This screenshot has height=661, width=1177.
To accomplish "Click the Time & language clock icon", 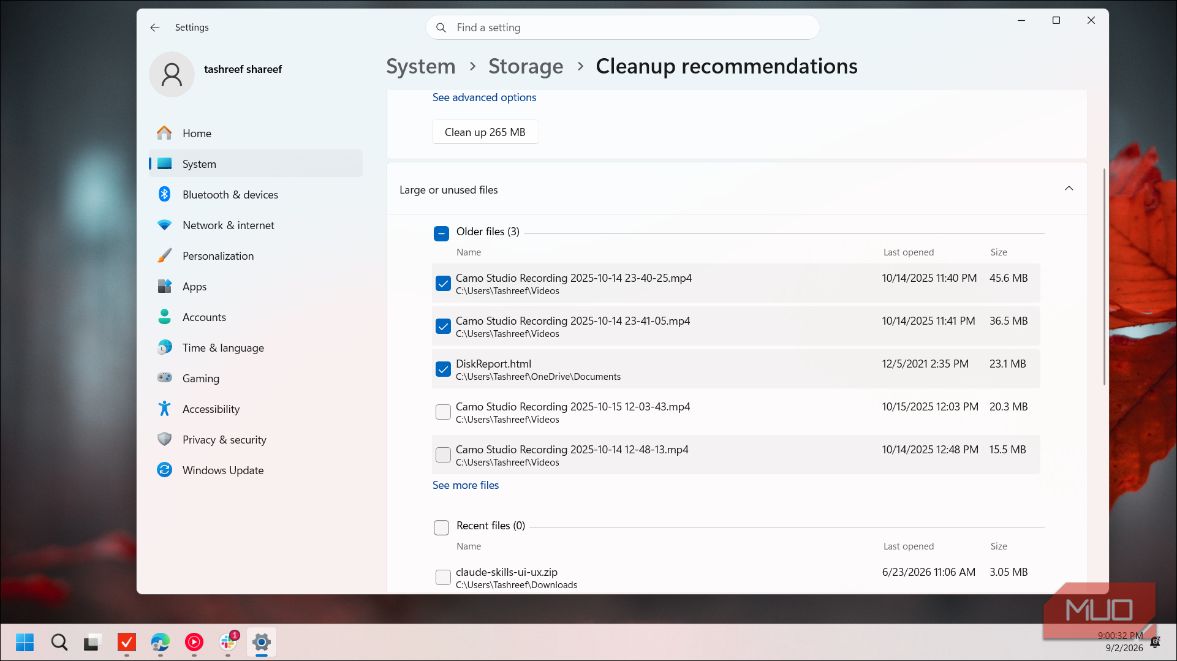I will (164, 347).
